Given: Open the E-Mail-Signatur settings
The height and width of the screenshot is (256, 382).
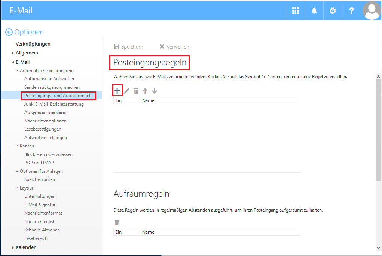Looking at the screenshot, I should point(40,205).
